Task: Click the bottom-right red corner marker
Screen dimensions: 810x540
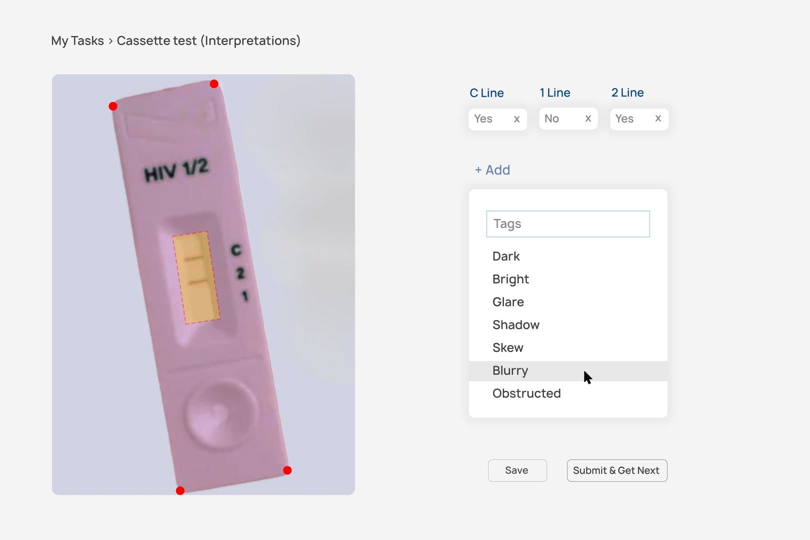Action: (287, 470)
